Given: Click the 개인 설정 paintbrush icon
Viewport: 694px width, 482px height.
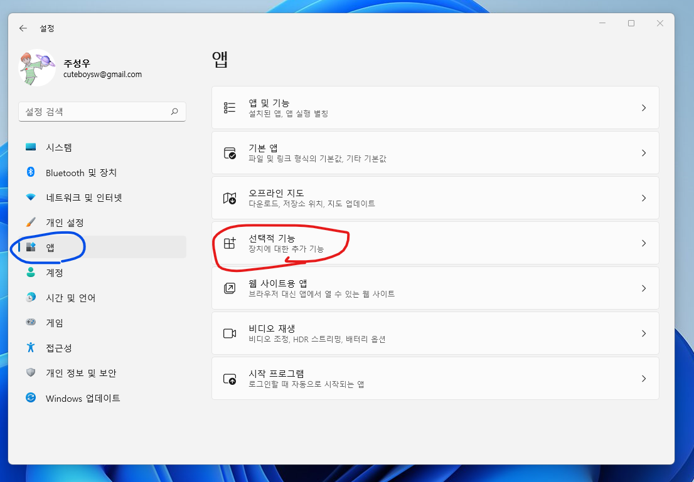Looking at the screenshot, I should pos(31,222).
